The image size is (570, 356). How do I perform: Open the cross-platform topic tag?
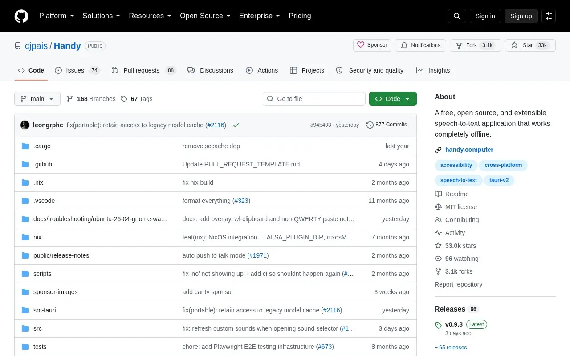click(x=503, y=165)
